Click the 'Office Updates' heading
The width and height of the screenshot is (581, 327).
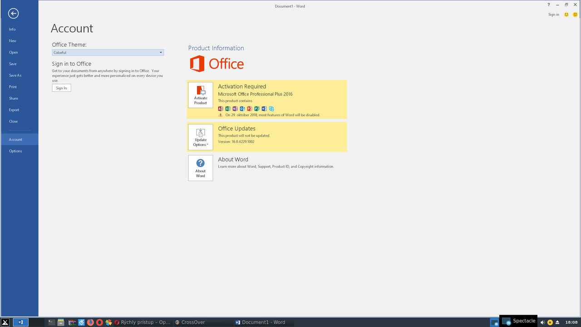click(x=236, y=129)
